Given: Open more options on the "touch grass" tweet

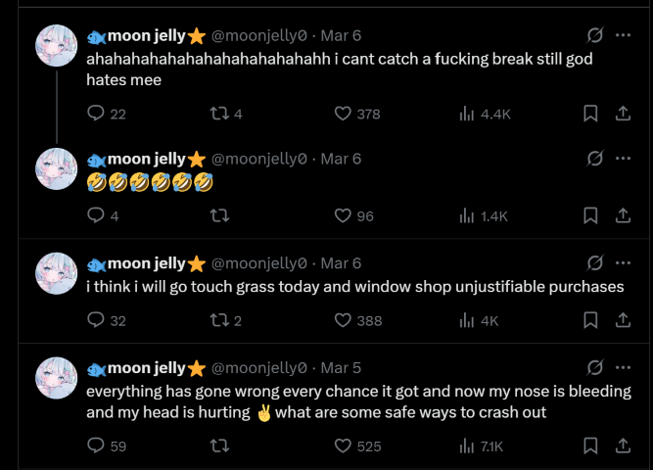Looking at the screenshot, I should (x=623, y=262).
